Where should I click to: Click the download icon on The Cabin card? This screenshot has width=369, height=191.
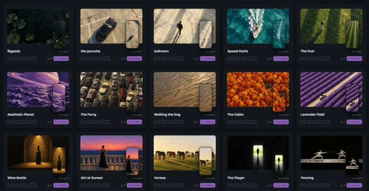pyautogui.click(x=269, y=122)
